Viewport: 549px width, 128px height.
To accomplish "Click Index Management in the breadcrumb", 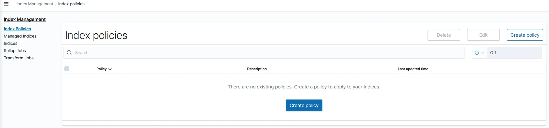I will (35, 4).
